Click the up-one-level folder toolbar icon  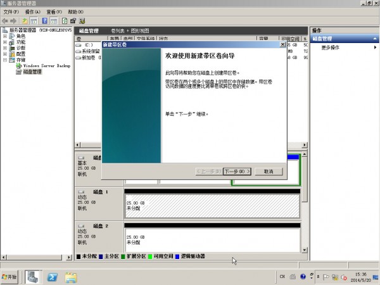[x=25, y=20]
